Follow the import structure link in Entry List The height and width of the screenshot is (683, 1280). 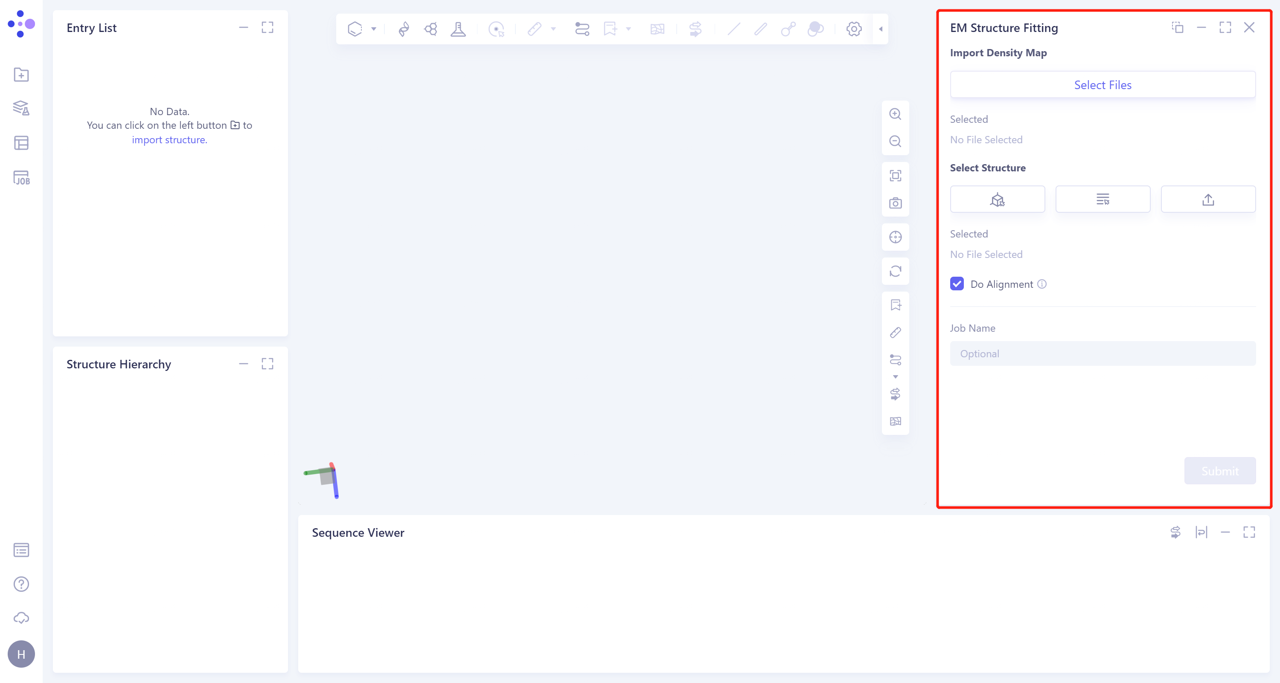point(169,139)
